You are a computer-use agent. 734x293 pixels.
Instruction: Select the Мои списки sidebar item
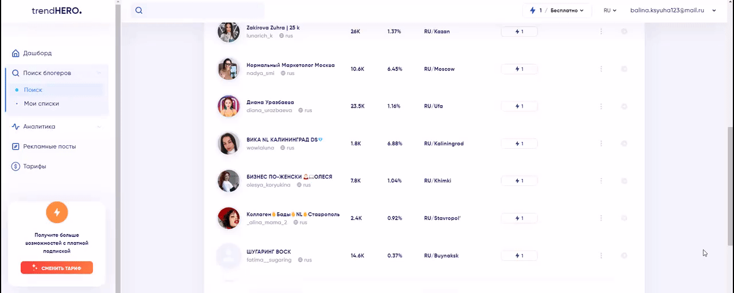click(x=41, y=104)
